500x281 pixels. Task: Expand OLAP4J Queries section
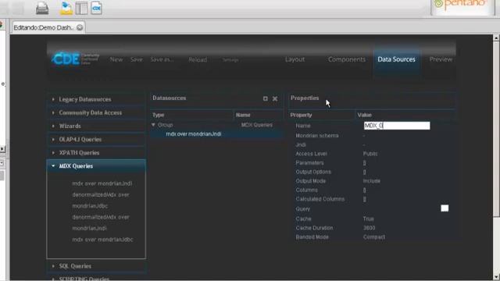tap(96, 140)
